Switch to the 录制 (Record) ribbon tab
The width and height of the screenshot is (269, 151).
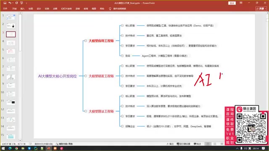coord(78,8)
